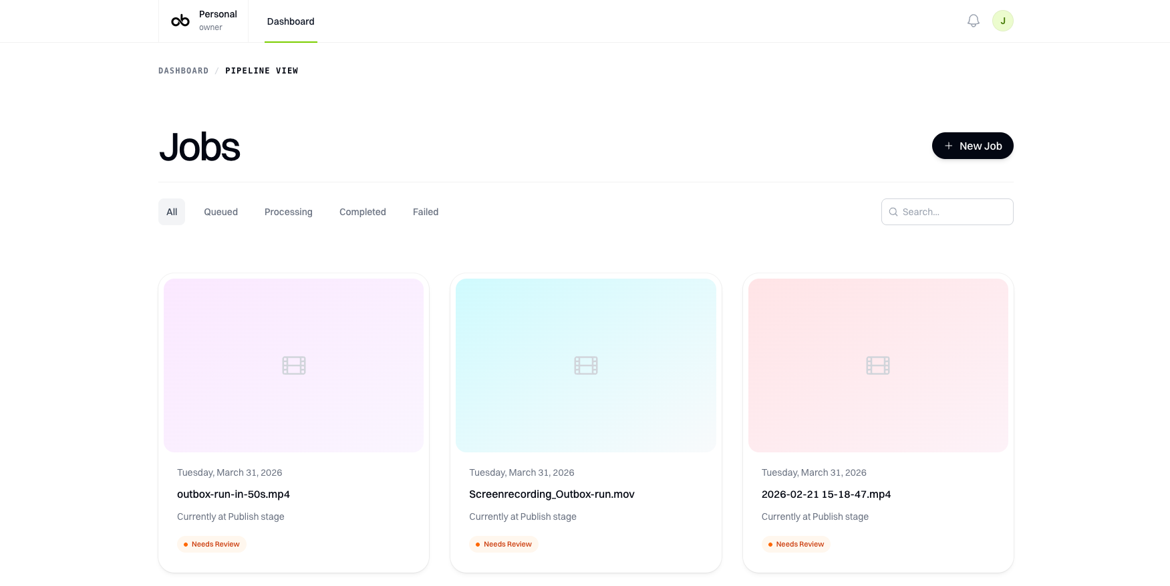Select the All jobs filter

coord(172,212)
